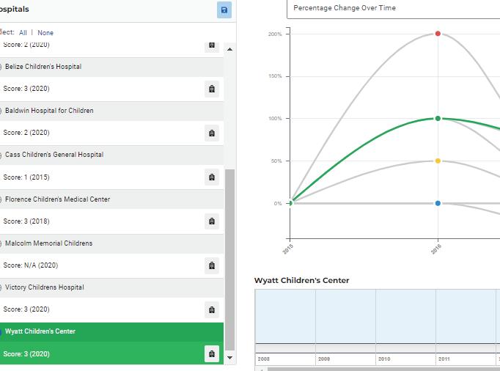
Task: Click Score: 1 (2015) under Cass Hospital
Action: [x=26, y=177]
